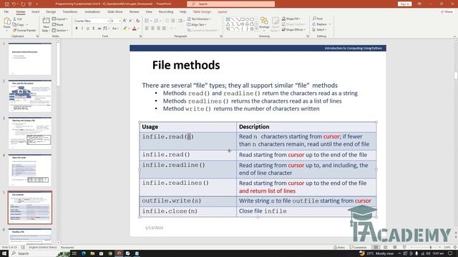Toggle Underline formatting

(87, 29)
